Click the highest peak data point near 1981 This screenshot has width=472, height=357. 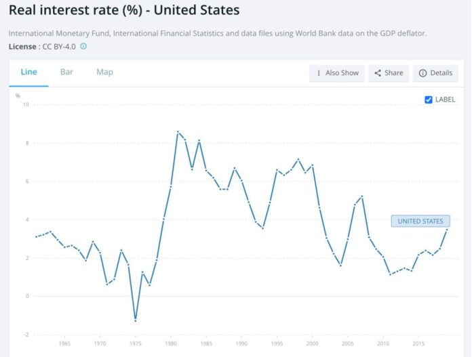[178, 131]
